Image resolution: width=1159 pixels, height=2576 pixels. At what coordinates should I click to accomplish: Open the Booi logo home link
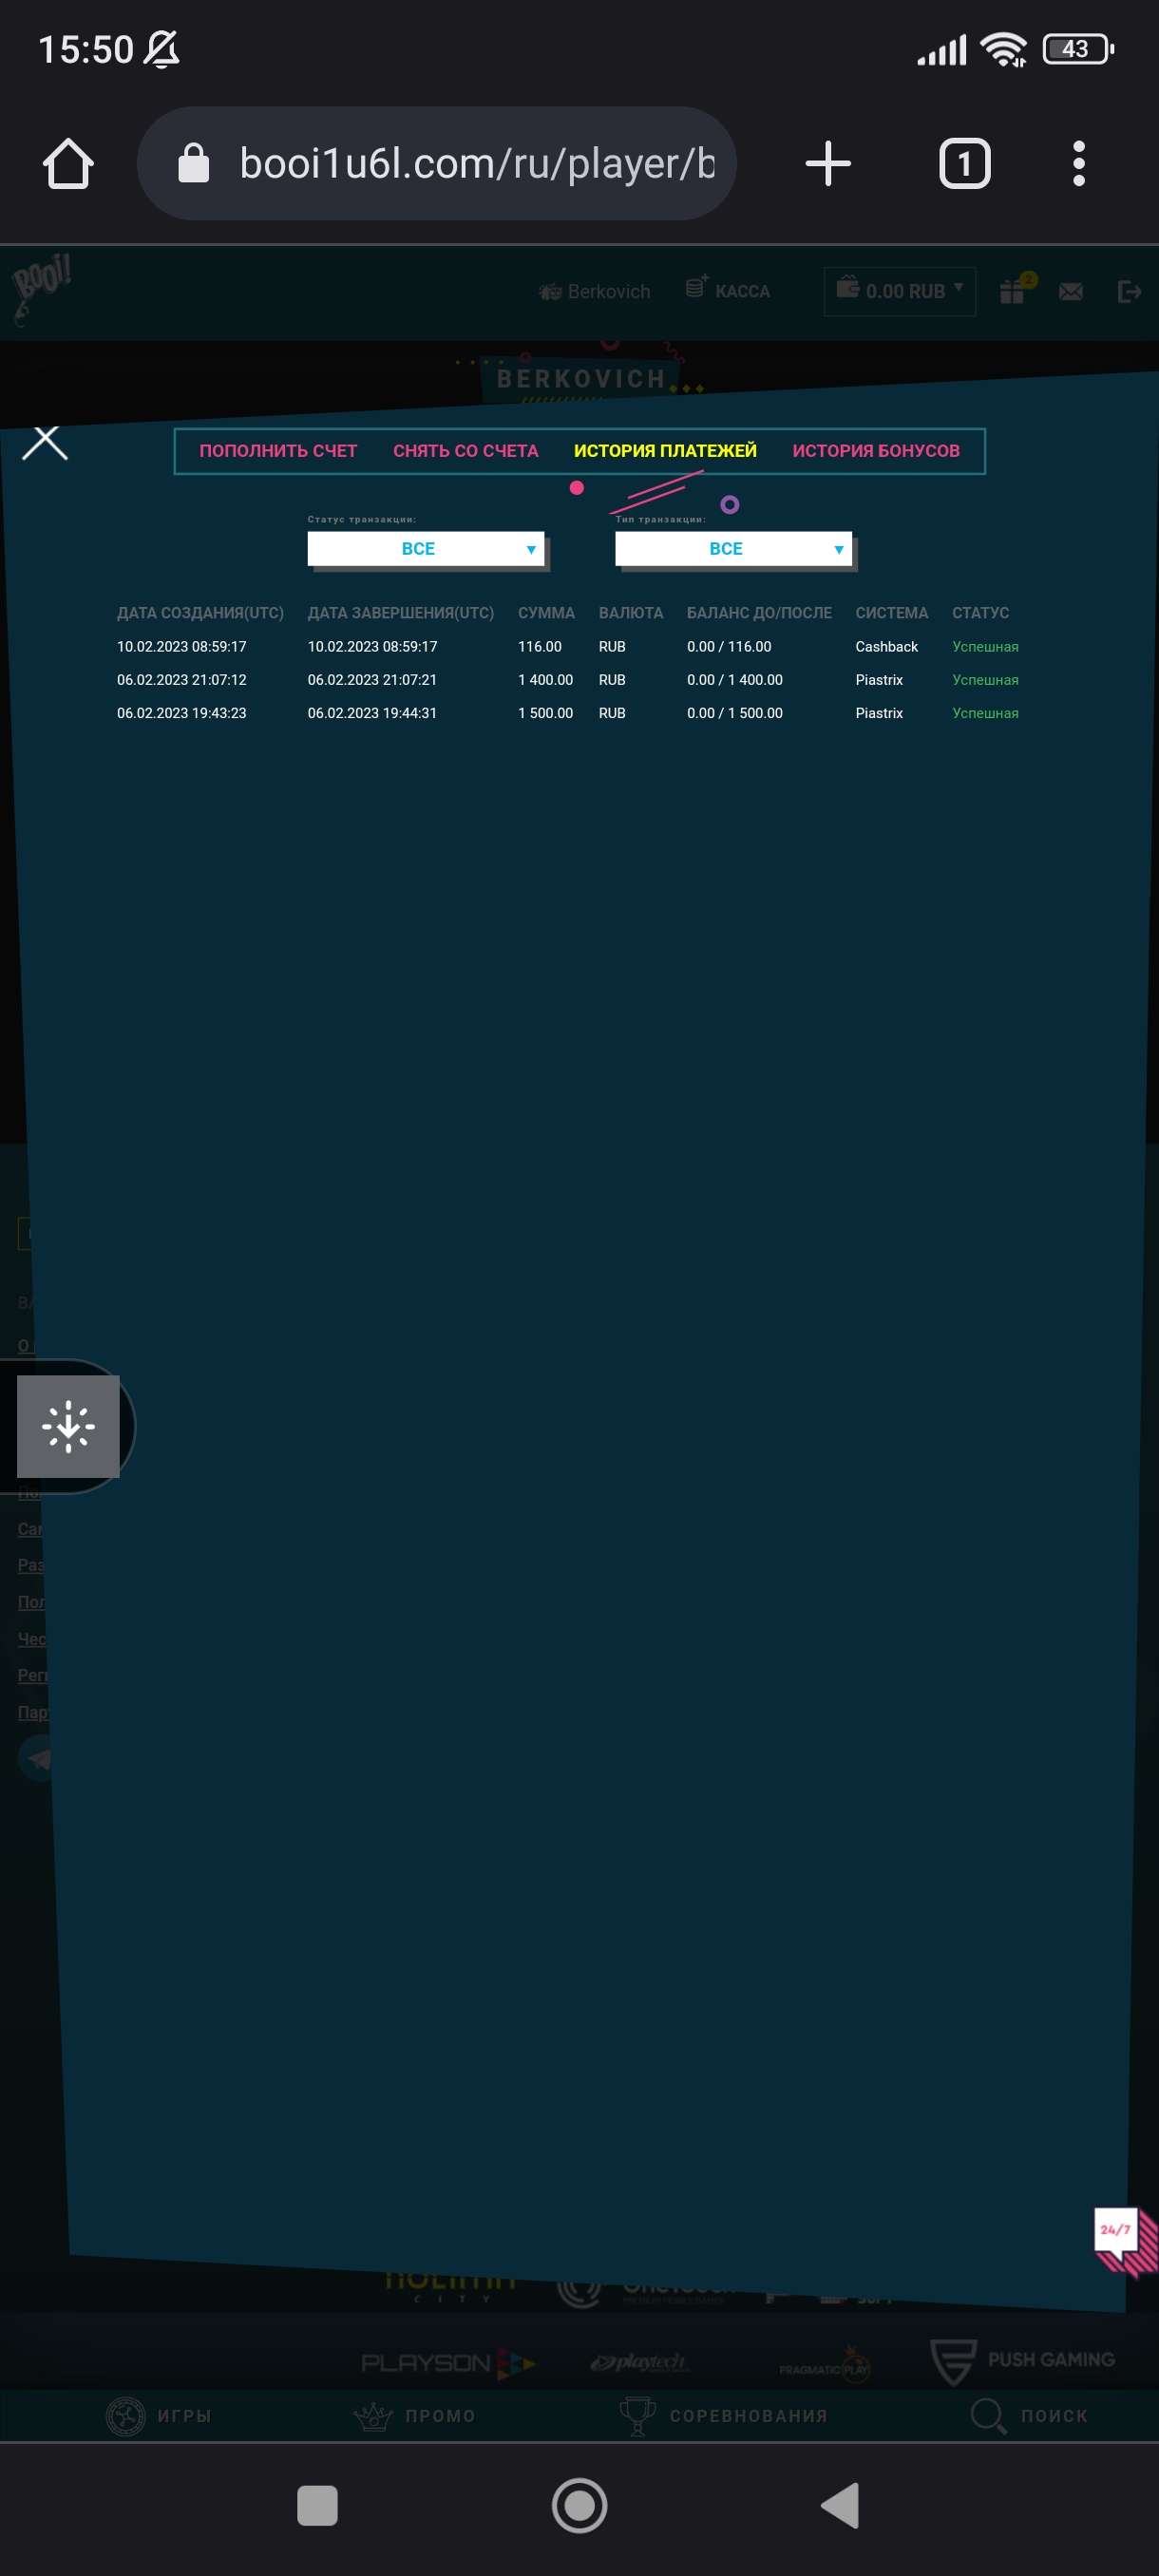coord(40,289)
